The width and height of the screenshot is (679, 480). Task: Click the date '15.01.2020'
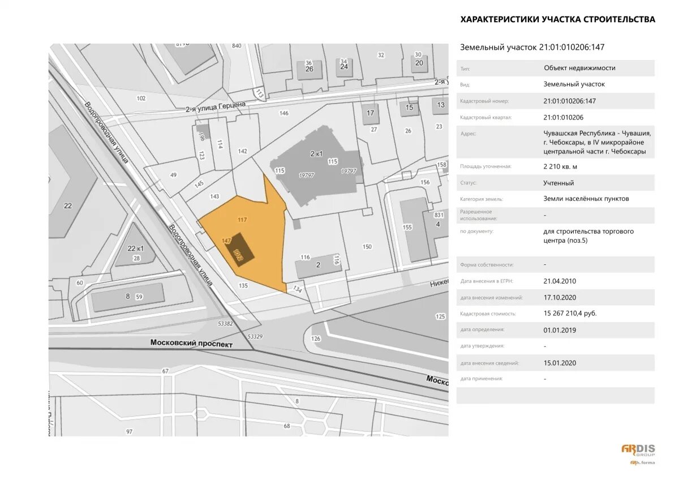point(560,363)
